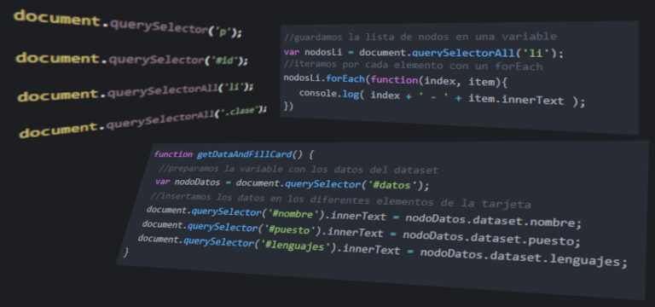Click the 'function getDataAndFillCard() {' line

click(x=234, y=154)
